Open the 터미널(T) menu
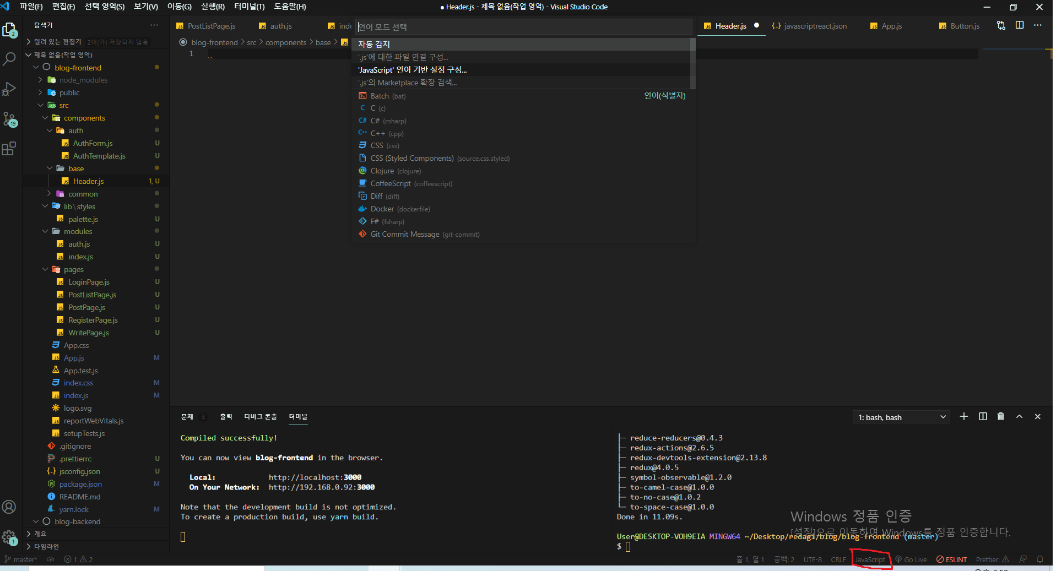Viewport: 1056px width, 571px height. (249, 7)
